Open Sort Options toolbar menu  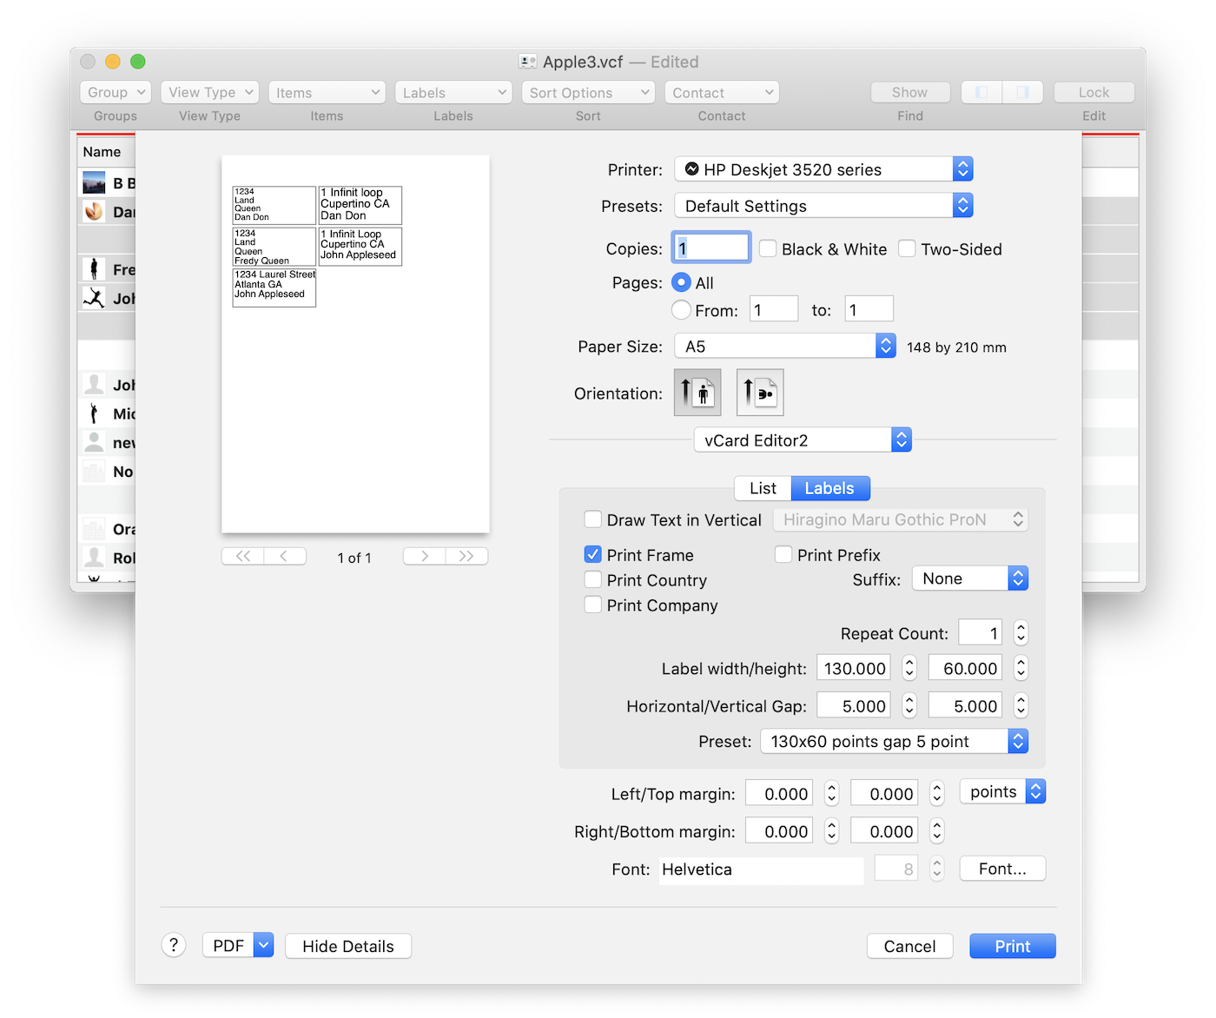tap(588, 92)
